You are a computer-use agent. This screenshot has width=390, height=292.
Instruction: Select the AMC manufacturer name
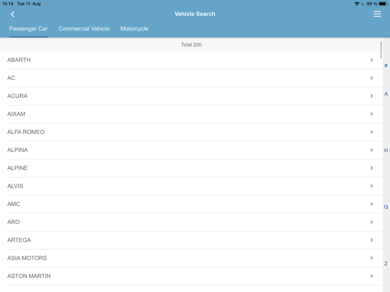coord(14,204)
